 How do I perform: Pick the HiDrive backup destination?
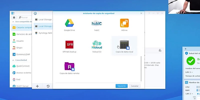(x=124, y=25)
